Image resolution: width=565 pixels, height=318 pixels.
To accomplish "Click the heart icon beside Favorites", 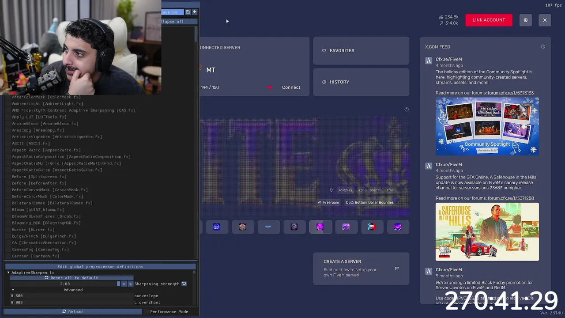I will point(324,51).
